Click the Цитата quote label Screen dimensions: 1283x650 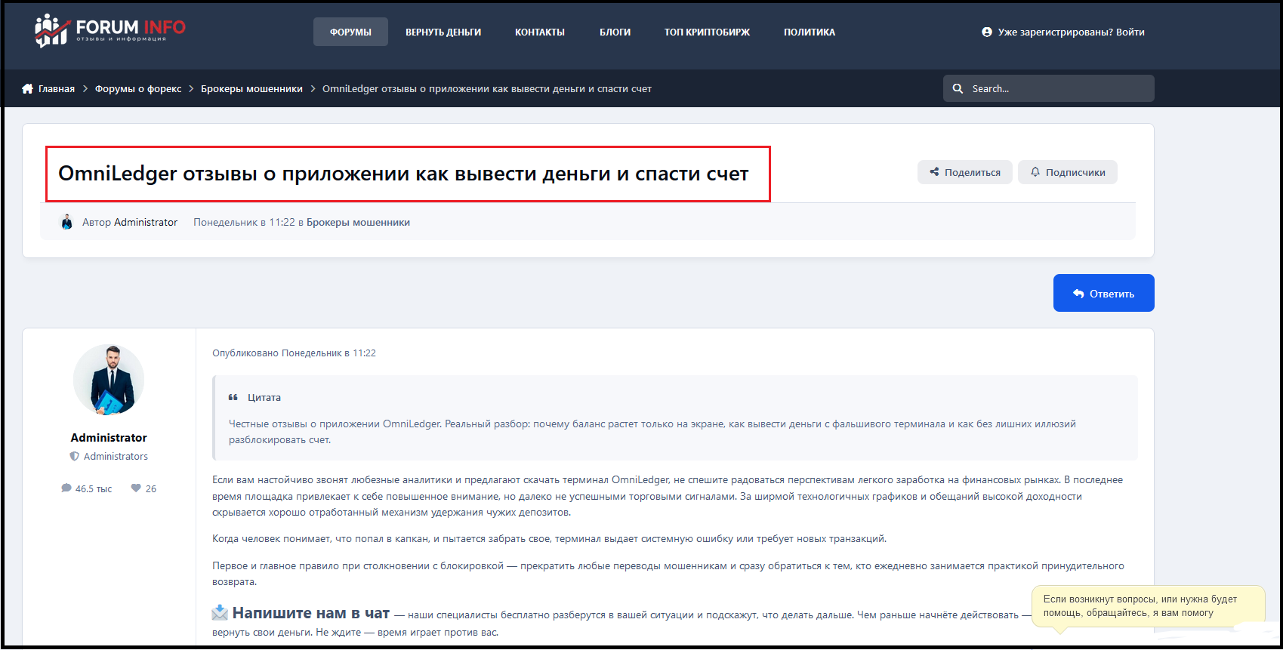(264, 397)
